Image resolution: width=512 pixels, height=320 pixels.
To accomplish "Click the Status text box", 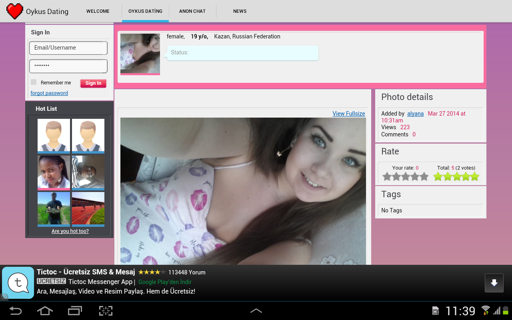I will pos(242,53).
